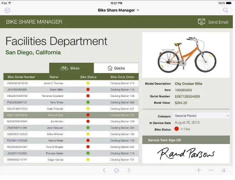Go to previous record arrow
This screenshot has width=235, height=180.
click(104, 170)
